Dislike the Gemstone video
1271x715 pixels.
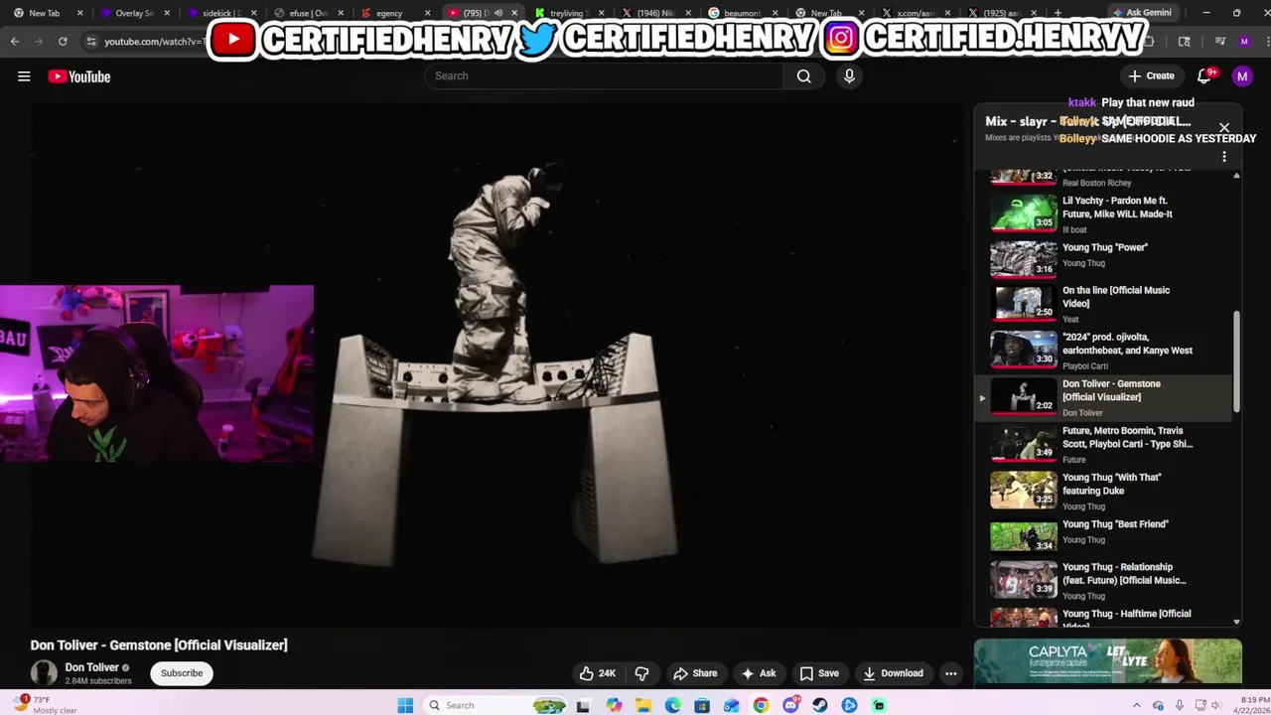pos(641,673)
